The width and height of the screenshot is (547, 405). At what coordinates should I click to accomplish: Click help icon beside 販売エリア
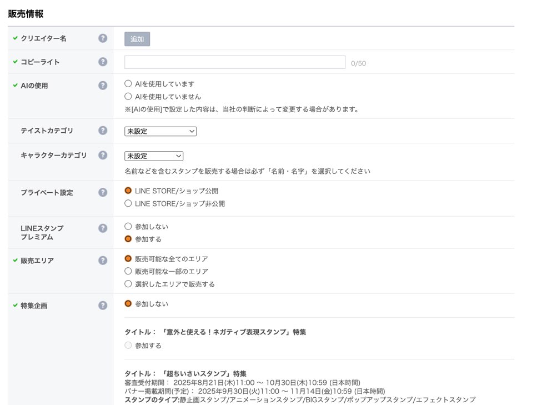click(103, 260)
